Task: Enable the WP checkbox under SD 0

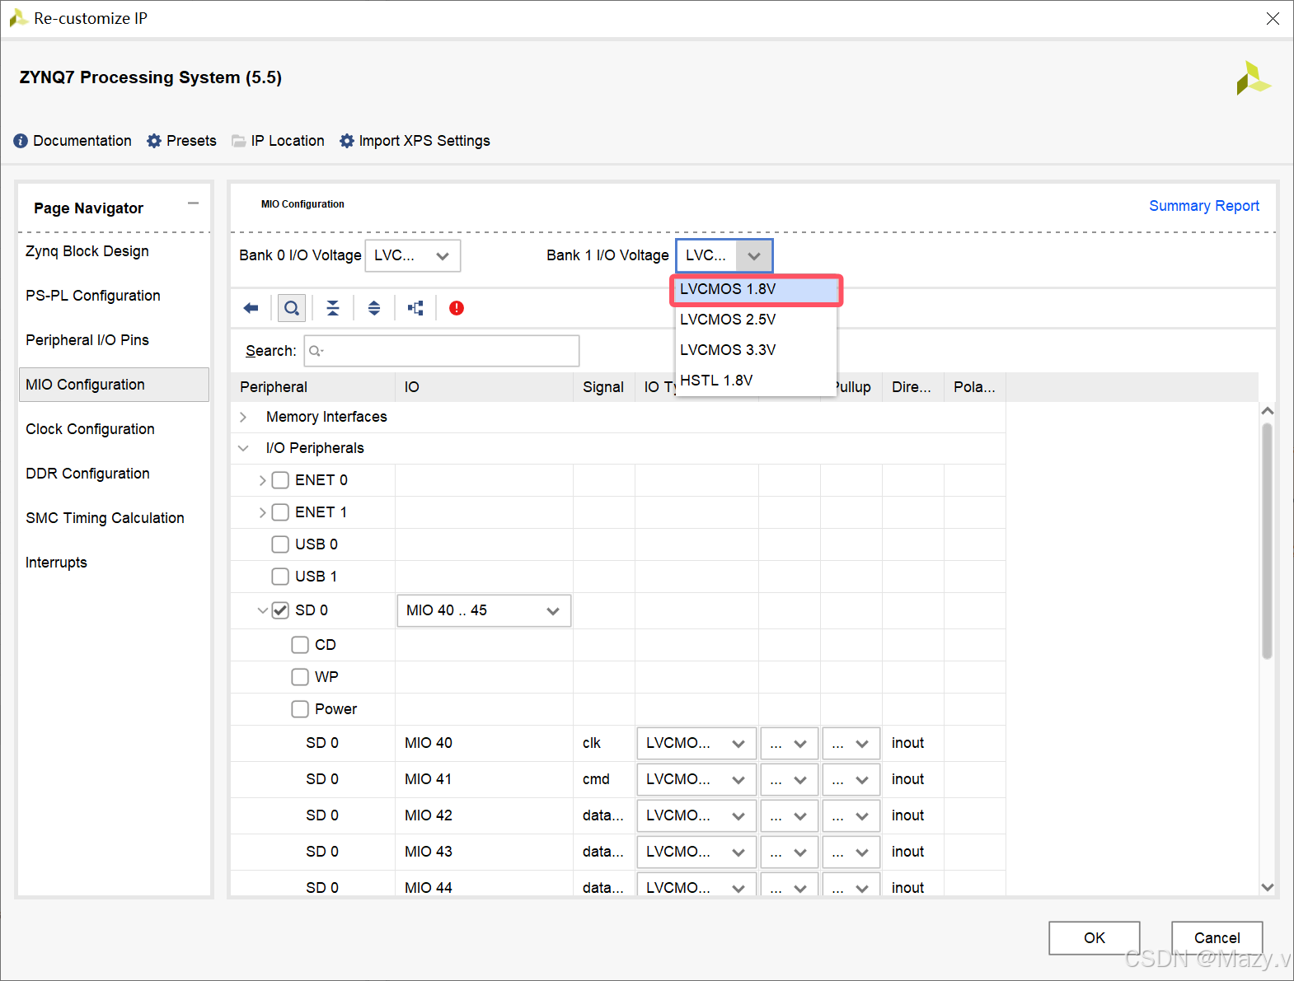Action: (x=300, y=677)
